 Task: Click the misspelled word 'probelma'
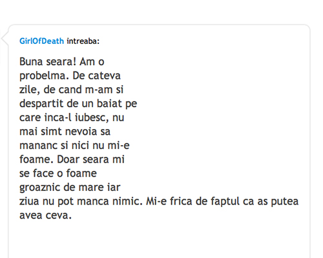point(44,76)
